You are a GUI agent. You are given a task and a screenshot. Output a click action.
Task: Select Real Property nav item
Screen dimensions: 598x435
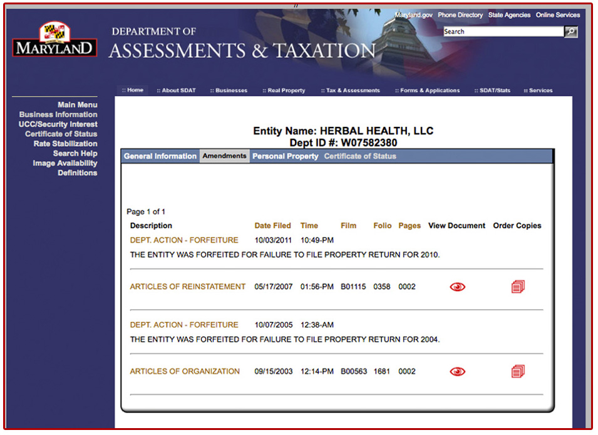[x=284, y=91]
